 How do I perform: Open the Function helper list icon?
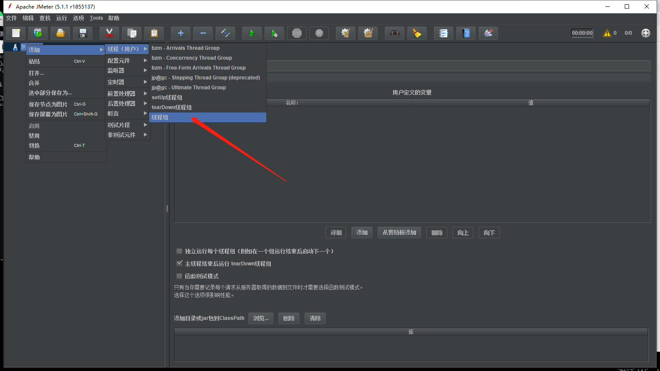(x=444, y=33)
